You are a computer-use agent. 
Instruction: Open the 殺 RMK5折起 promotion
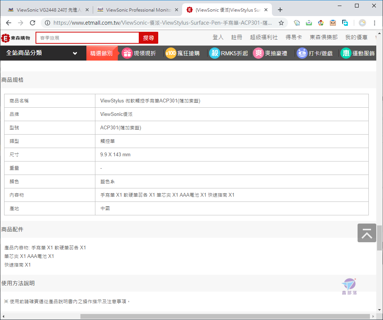tap(229, 53)
